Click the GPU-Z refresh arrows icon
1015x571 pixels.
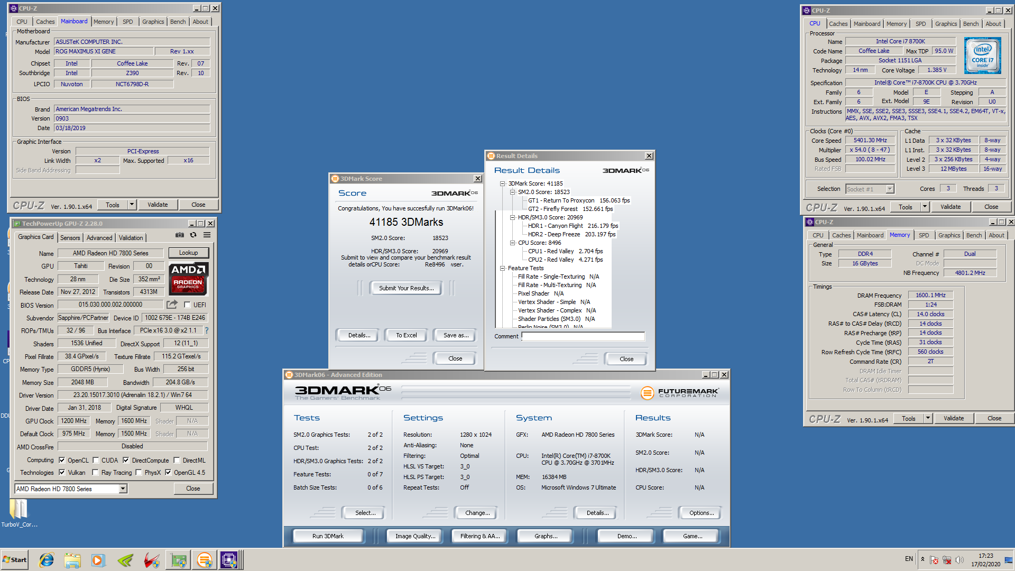193,235
